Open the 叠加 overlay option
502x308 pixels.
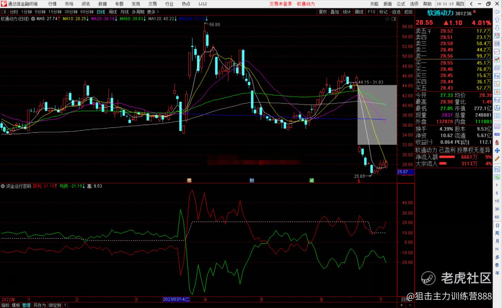click(x=335, y=12)
